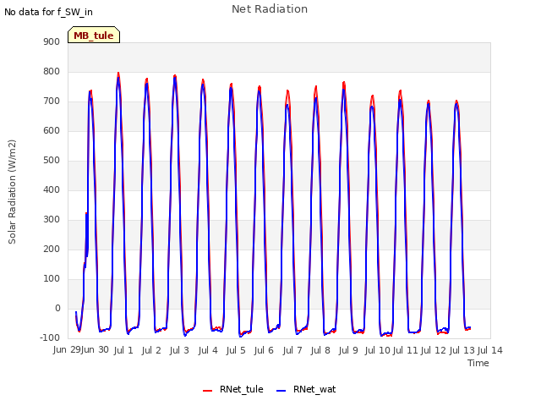Viewport: 541px width, 406px height.
Task: Click the -100 y-axis tick label
Action: tap(50, 337)
